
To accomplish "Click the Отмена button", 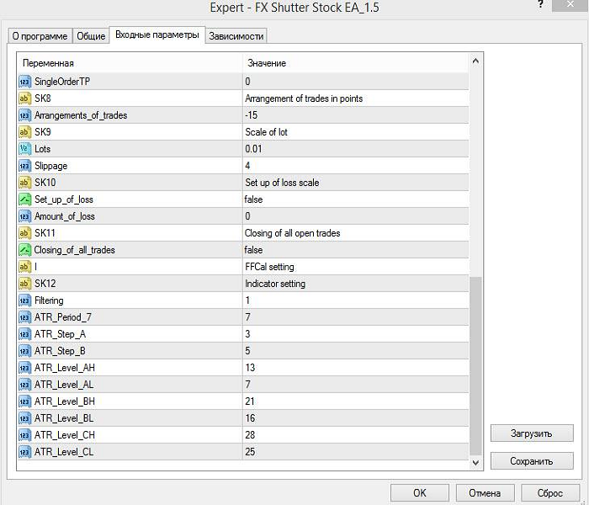I will [x=485, y=492].
